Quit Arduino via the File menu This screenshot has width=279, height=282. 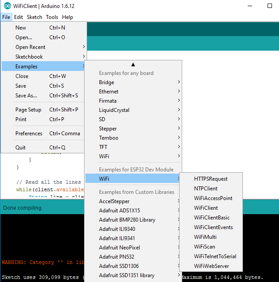21,148
